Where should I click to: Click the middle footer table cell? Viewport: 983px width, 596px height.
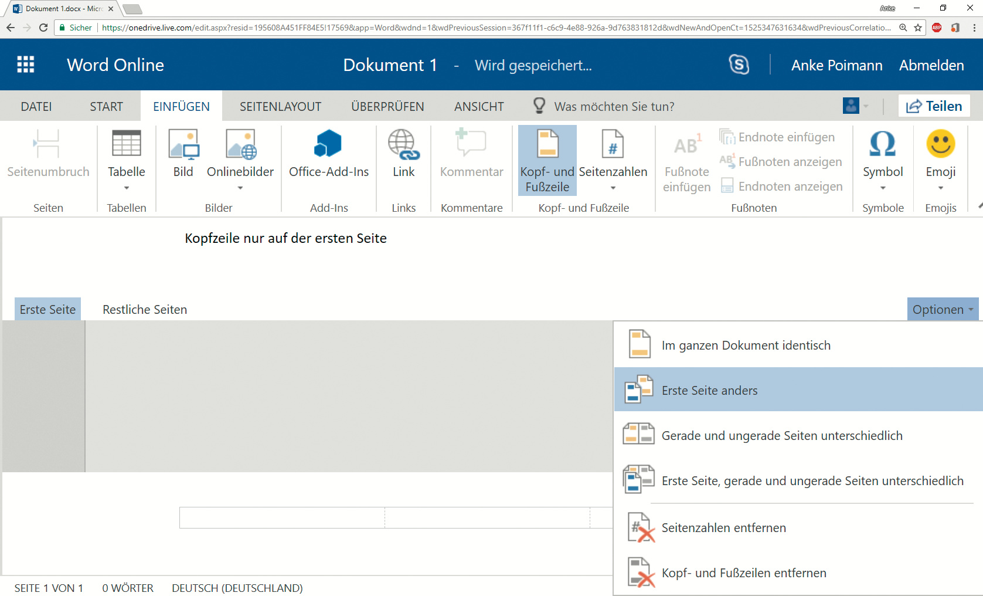click(487, 517)
